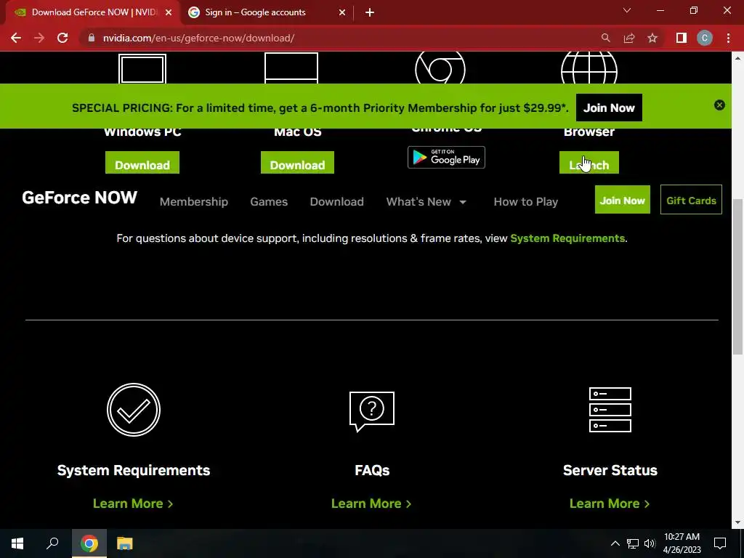Click the browser forward arrow
This screenshot has height=558, width=744.
(x=39, y=38)
